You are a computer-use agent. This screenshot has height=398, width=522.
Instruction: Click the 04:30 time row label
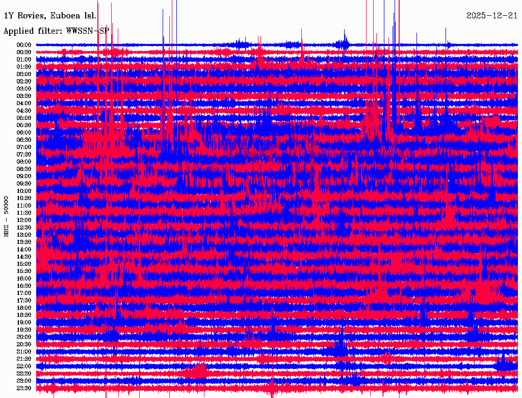24,111
